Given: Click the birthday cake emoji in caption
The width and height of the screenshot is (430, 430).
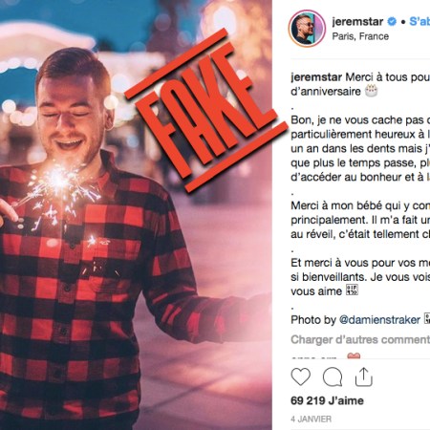Looking at the screenshot, I should [371, 91].
